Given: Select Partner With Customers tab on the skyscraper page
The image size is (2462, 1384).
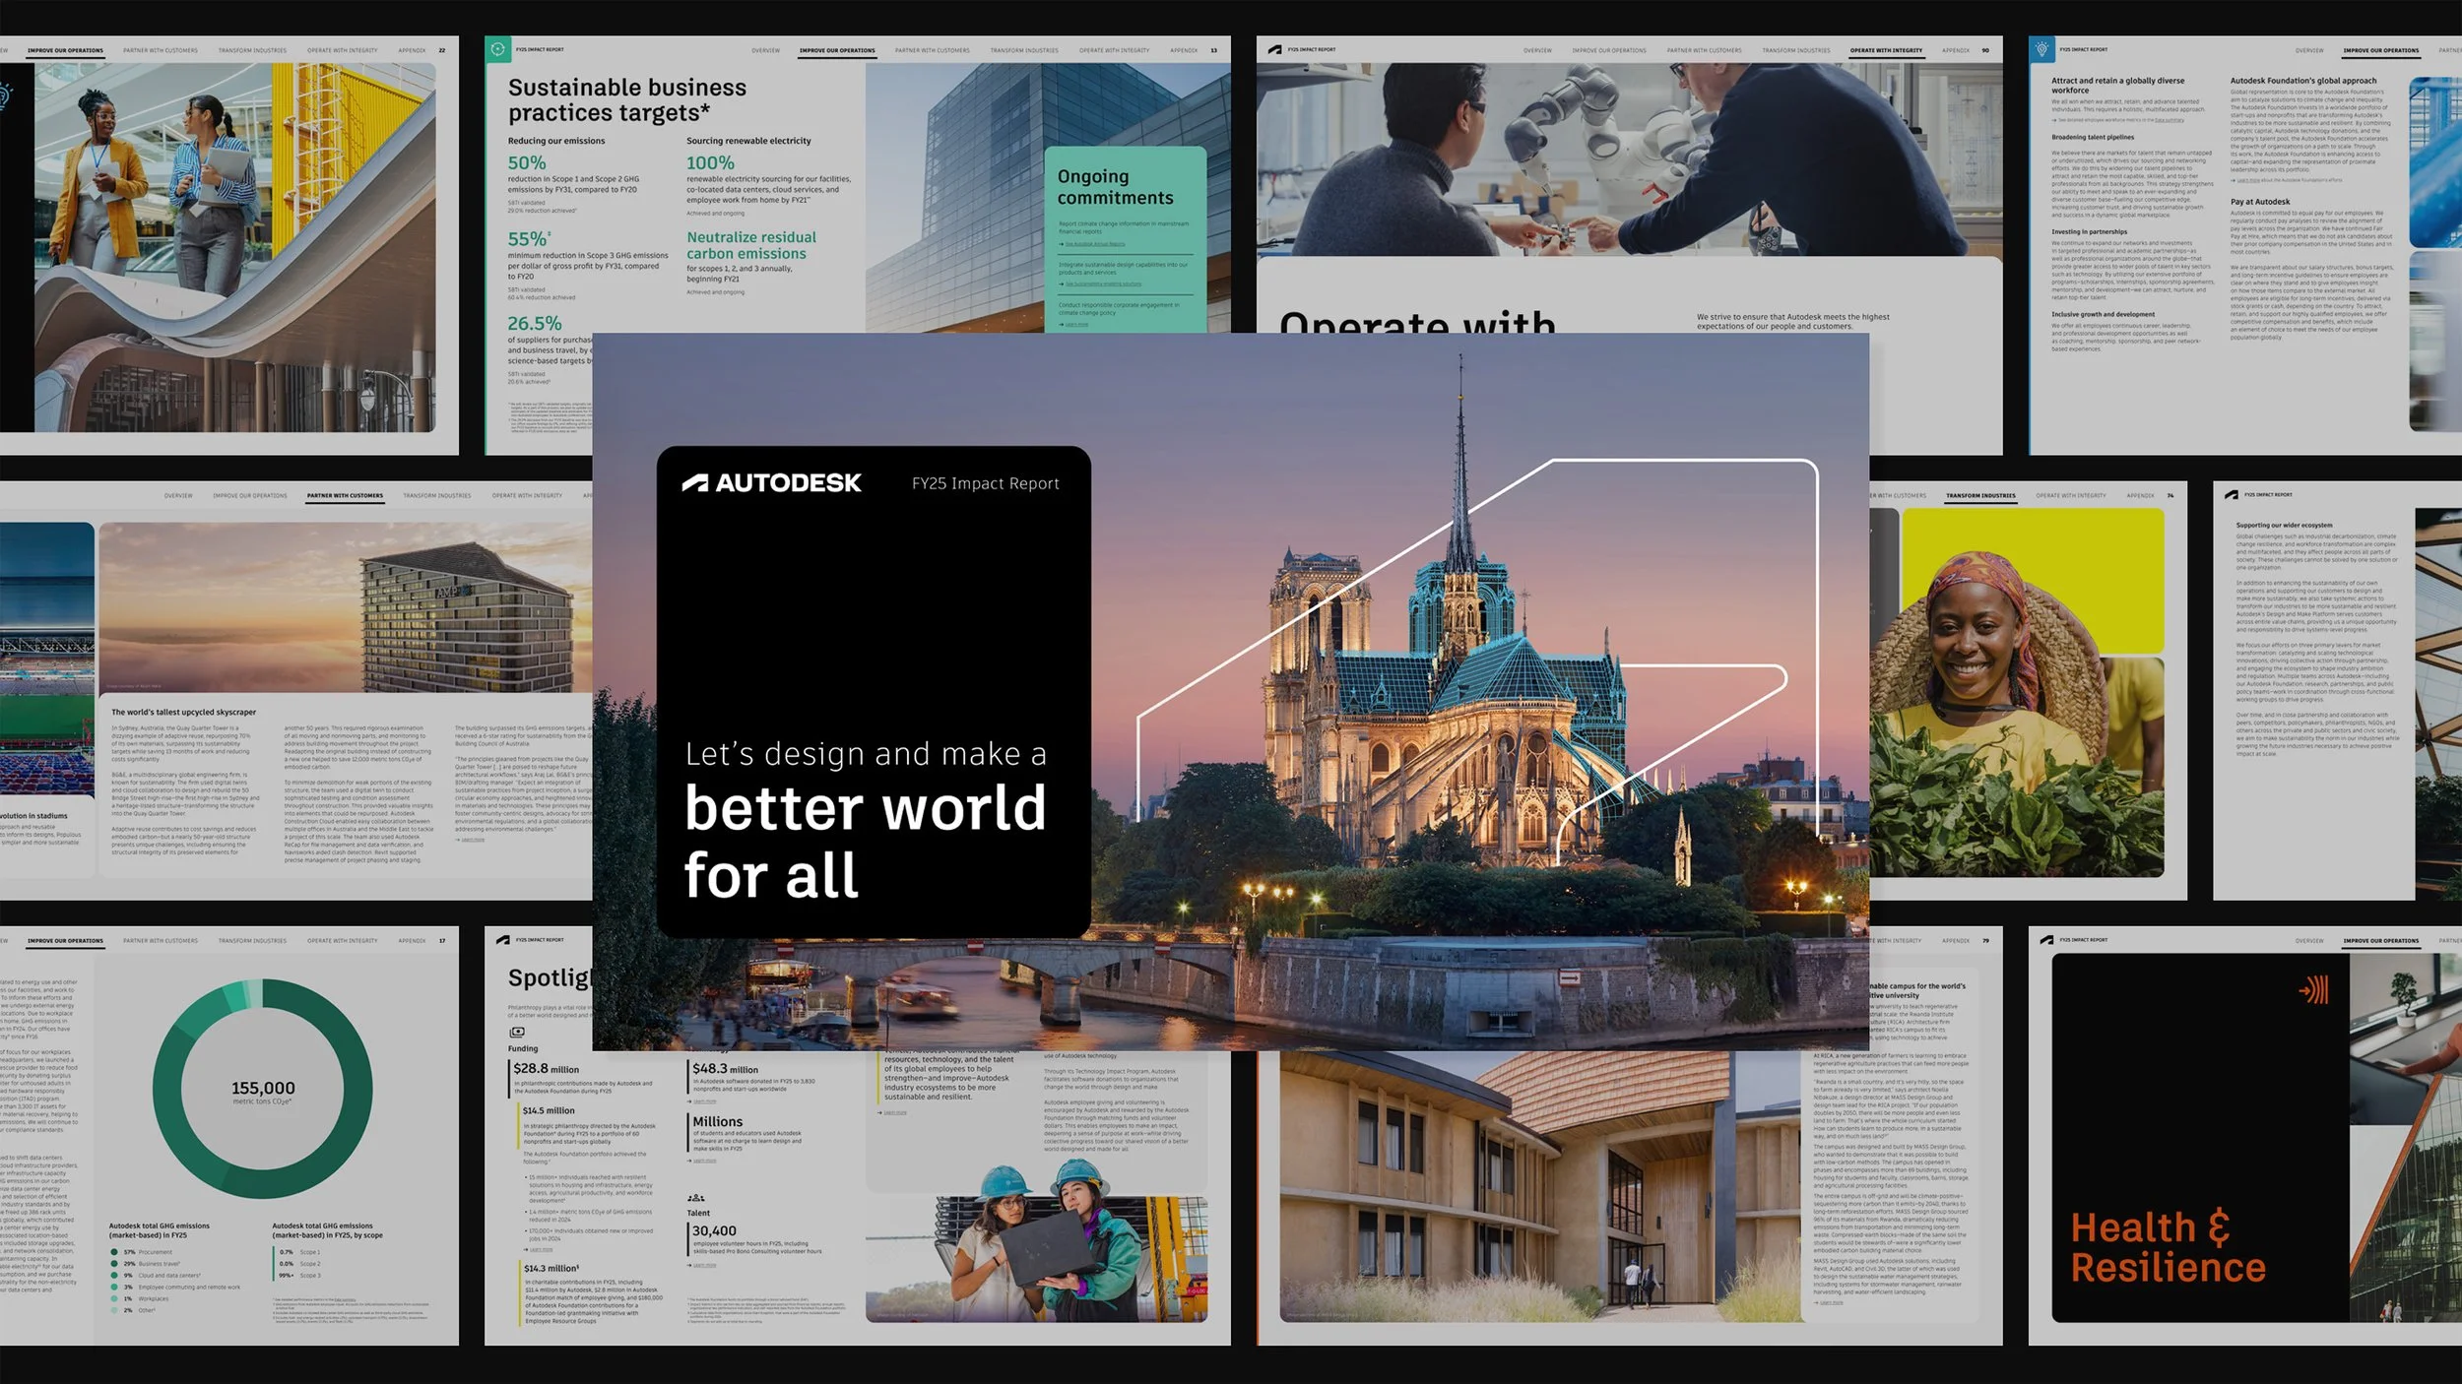Looking at the screenshot, I should 345,496.
